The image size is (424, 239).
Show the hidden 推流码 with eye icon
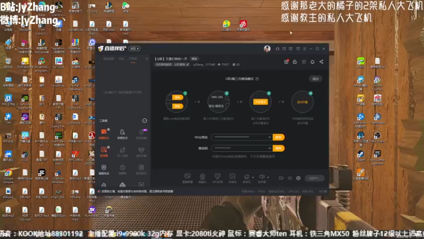270,148
